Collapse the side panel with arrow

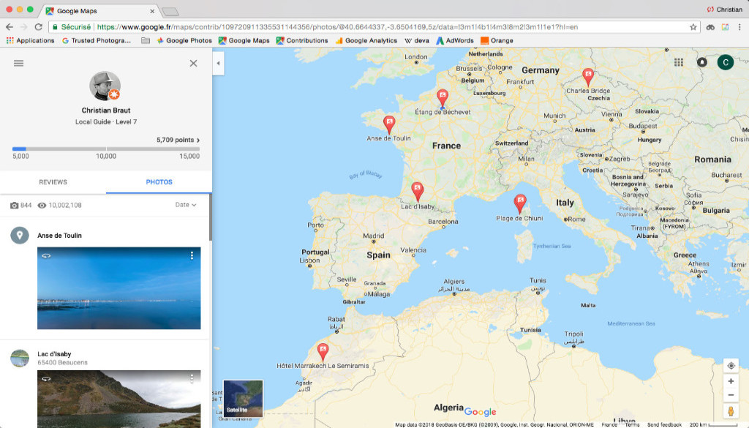[218, 64]
